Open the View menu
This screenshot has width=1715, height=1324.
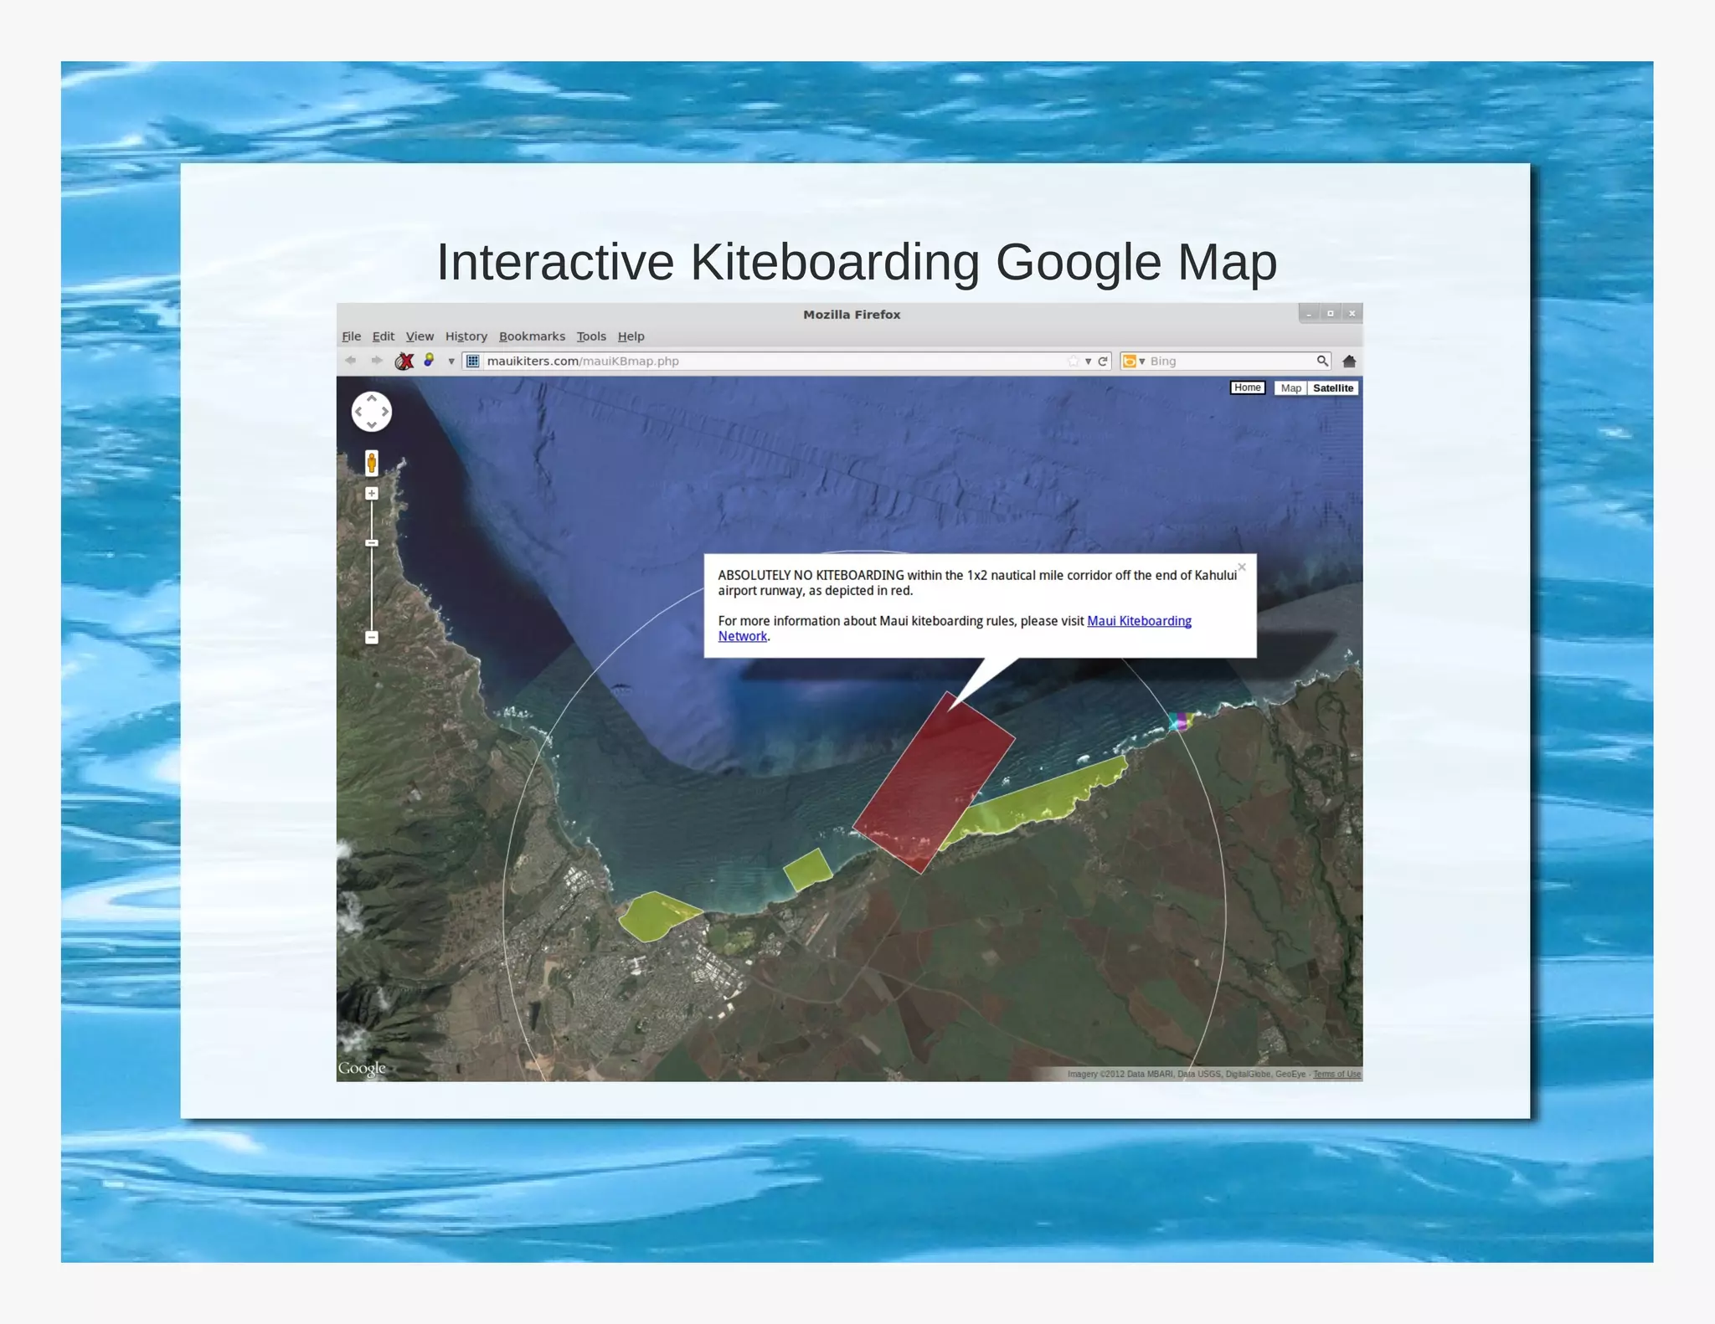pos(420,336)
